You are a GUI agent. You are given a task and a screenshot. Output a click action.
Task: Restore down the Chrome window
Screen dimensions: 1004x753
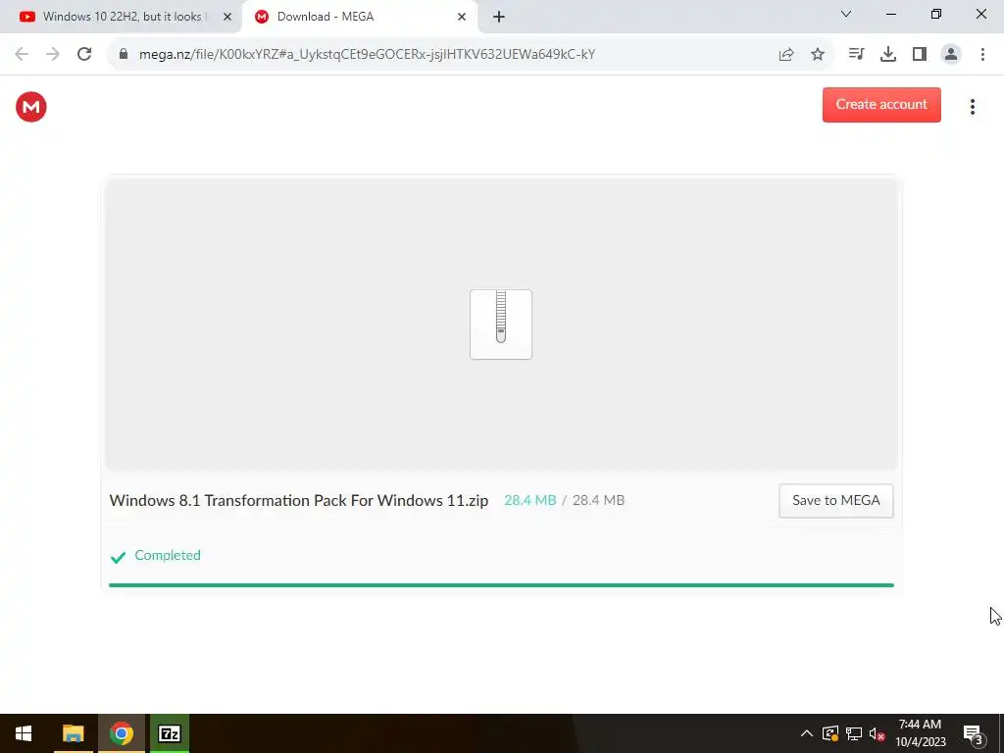coord(936,14)
